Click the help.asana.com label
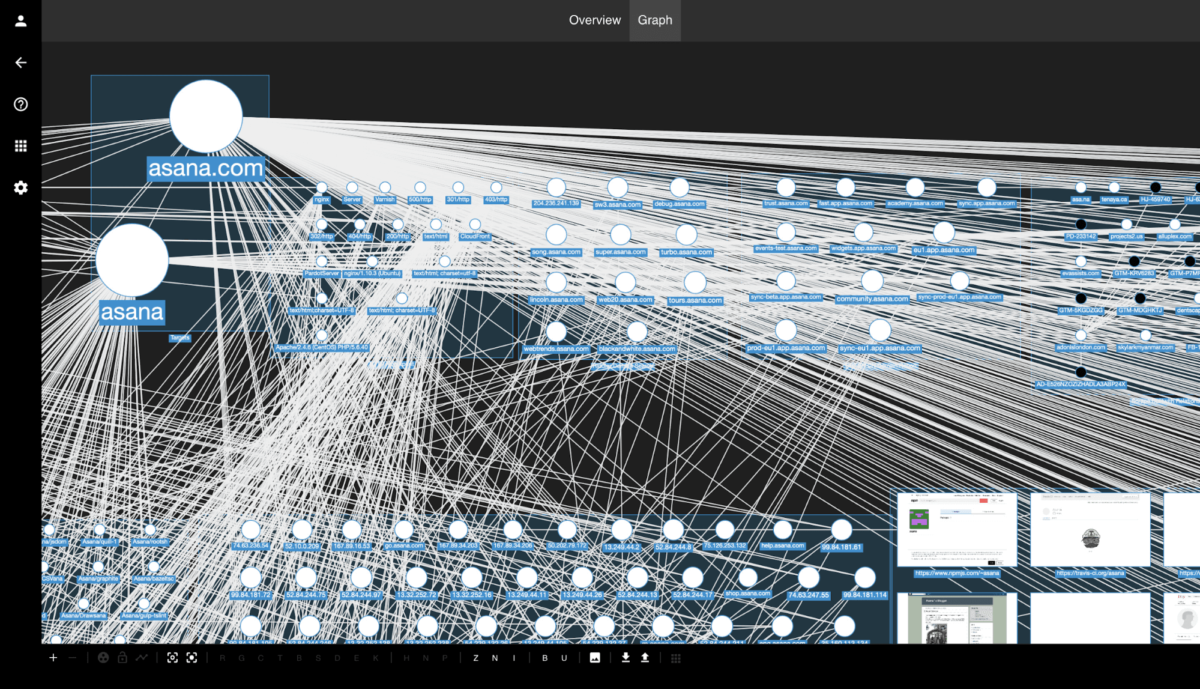This screenshot has width=1200, height=689. coord(782,546)
